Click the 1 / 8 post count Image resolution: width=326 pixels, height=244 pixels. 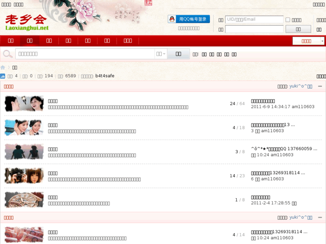(240, 200)
